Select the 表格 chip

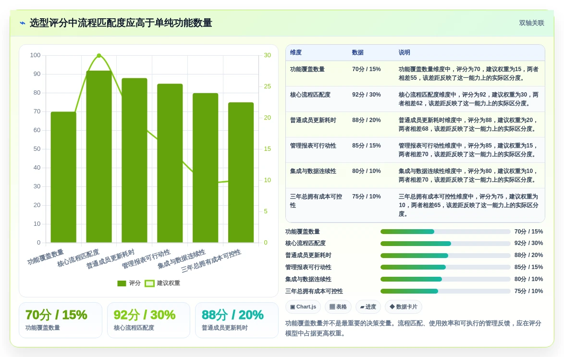tap(338, 307)
